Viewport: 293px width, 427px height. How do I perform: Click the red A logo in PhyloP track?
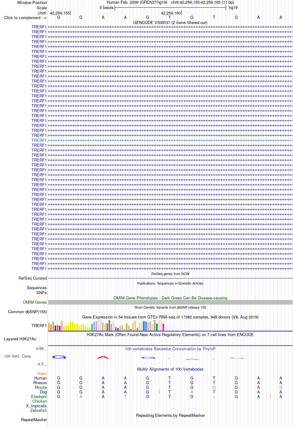(103, 357)
